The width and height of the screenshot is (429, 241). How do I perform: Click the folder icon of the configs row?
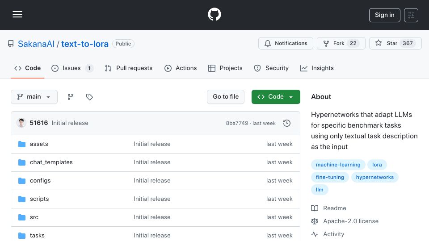pos(21,181)
